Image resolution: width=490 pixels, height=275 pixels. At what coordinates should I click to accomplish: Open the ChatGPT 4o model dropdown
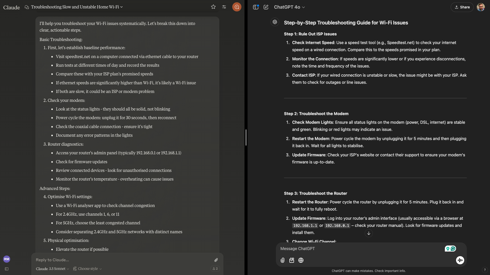click(289, 7)
